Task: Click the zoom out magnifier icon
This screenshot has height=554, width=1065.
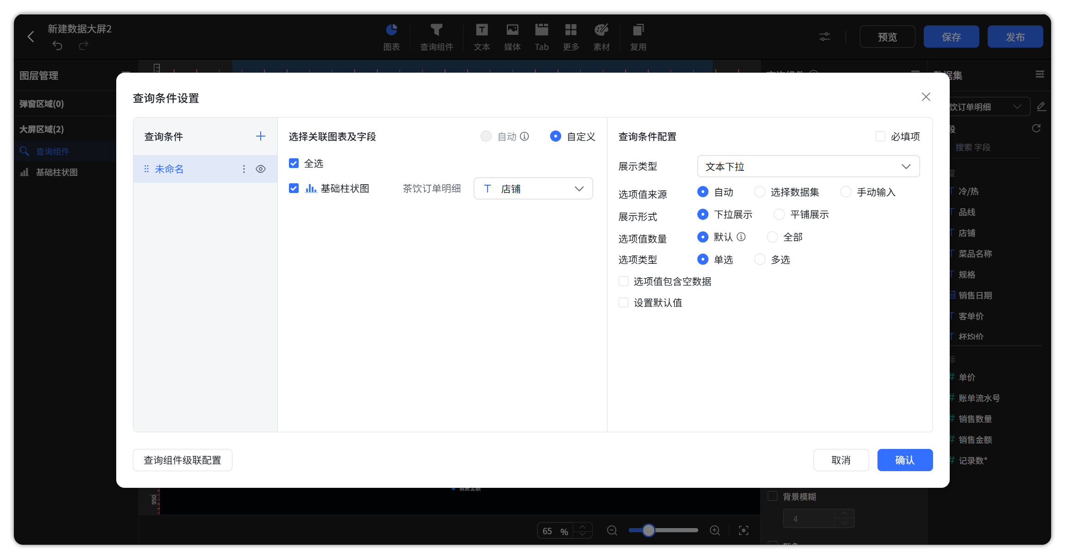Action: click(x=612, y=530)
